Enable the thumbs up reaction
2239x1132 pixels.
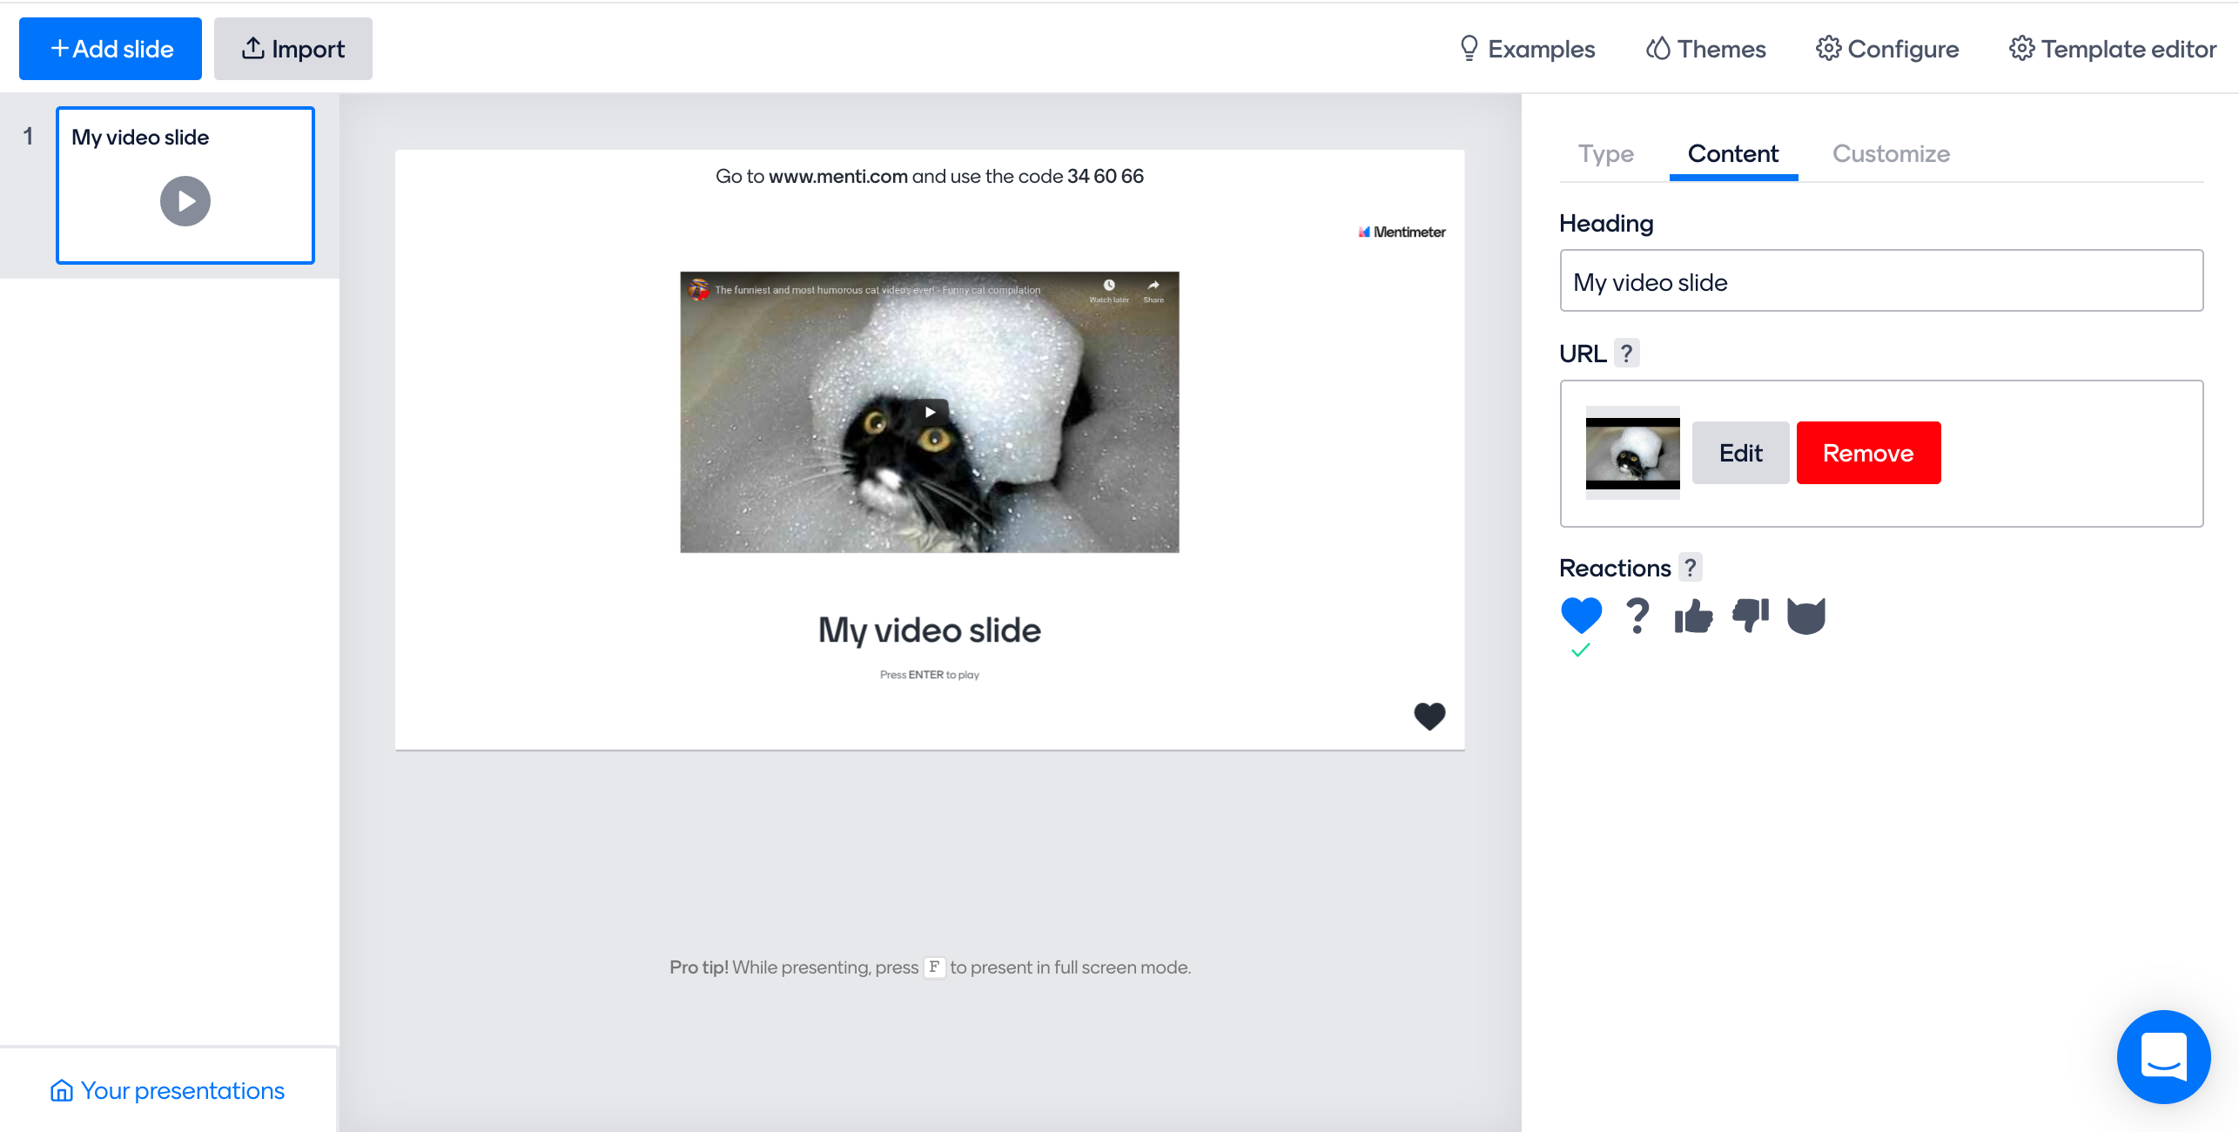(x=1693, y=617)
